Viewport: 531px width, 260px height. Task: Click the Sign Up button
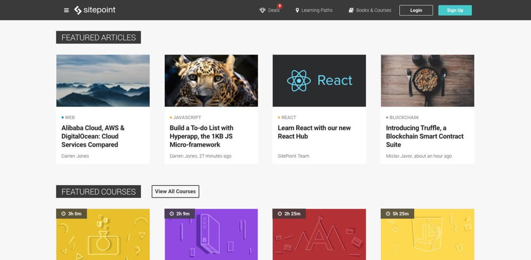[455, 10]
